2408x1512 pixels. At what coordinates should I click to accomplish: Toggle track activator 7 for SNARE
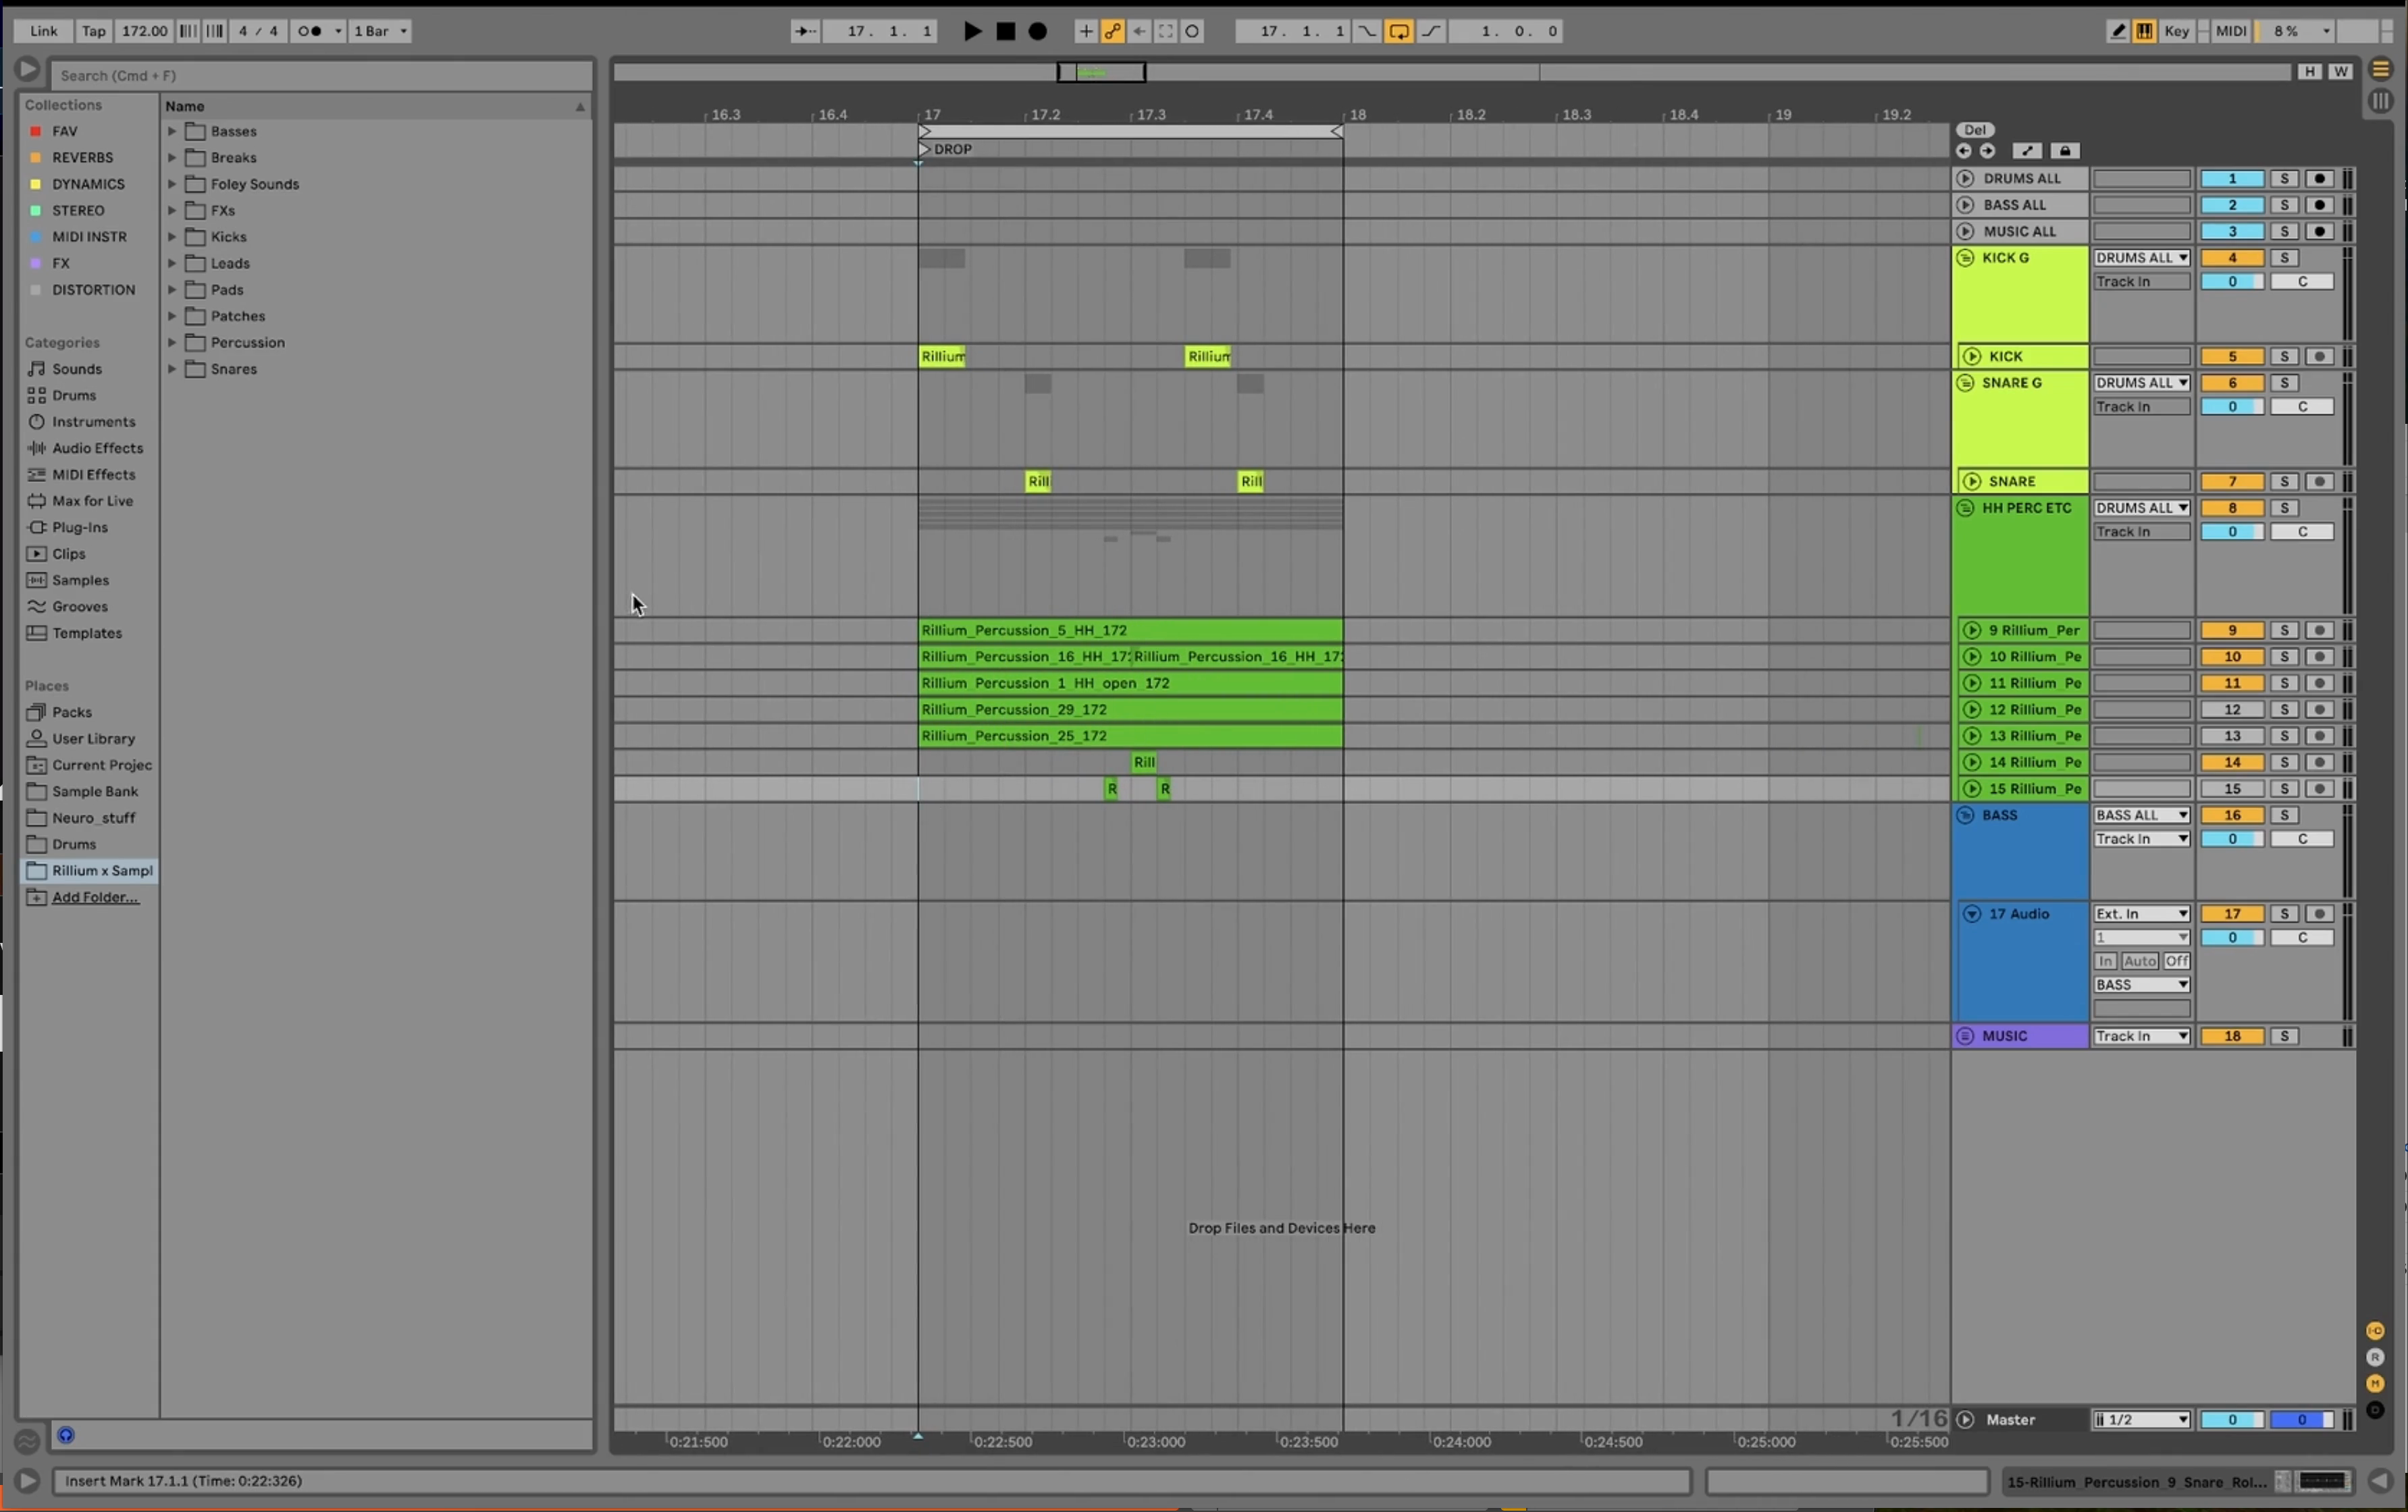[2231, 482]
